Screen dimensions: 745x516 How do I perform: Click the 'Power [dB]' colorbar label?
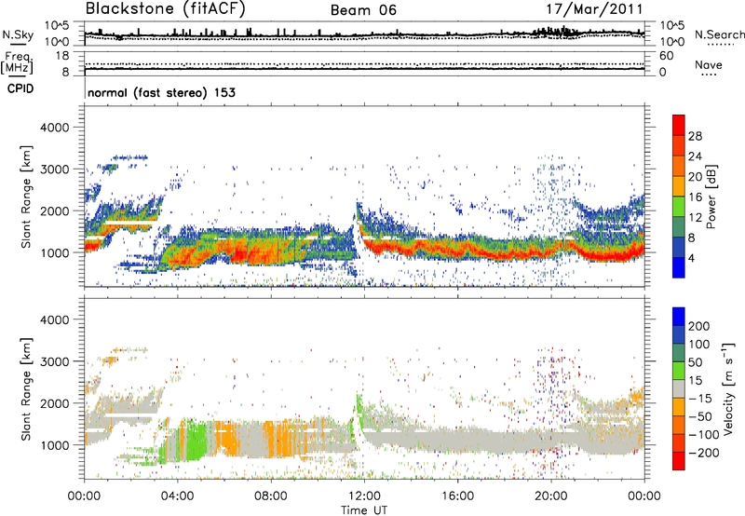point(711,197)
